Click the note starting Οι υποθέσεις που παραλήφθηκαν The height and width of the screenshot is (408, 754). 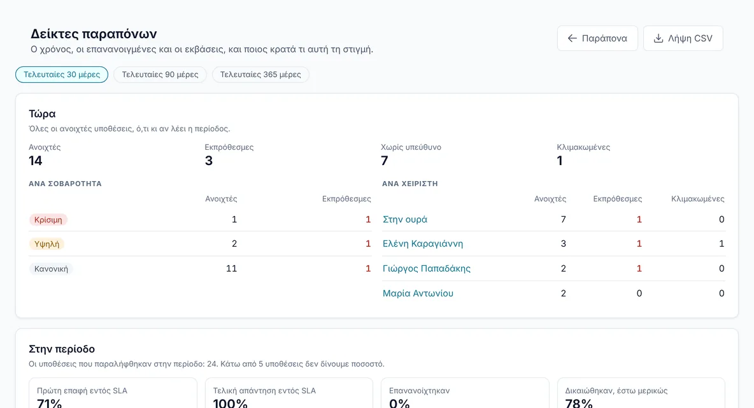point(207,364)
